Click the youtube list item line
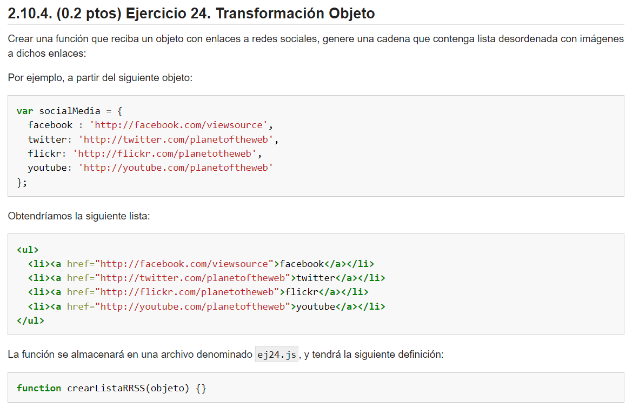Viewport: 639px width, 414px height. pyautogui.click(x=207, y=306)
